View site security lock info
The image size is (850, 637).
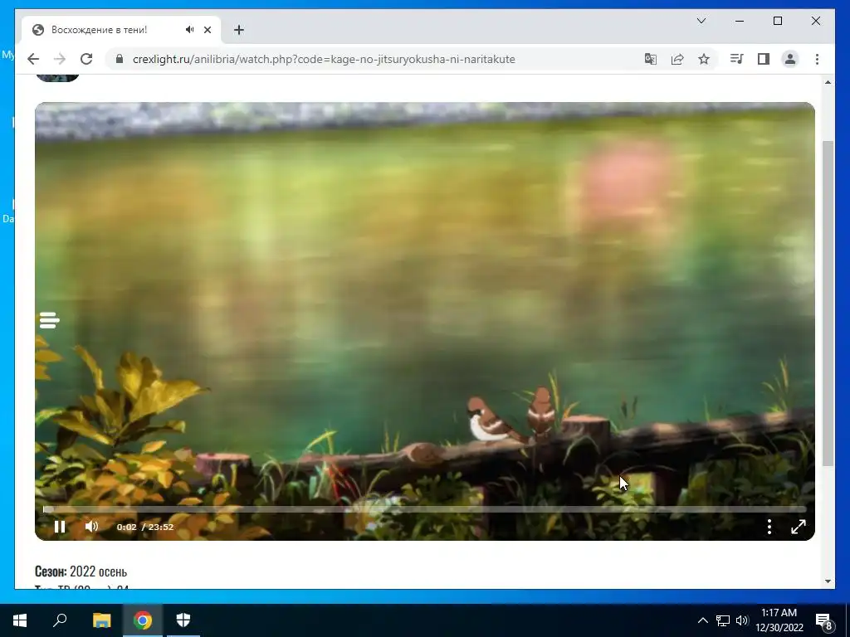tap(120, 59)
